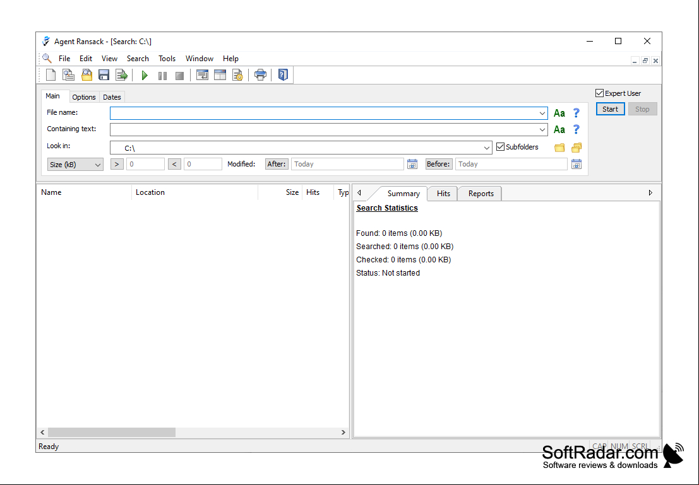The image size is (699, 485).
Task: Click the Stop search square toolbar icon
Action: click(x=180, y=76)
